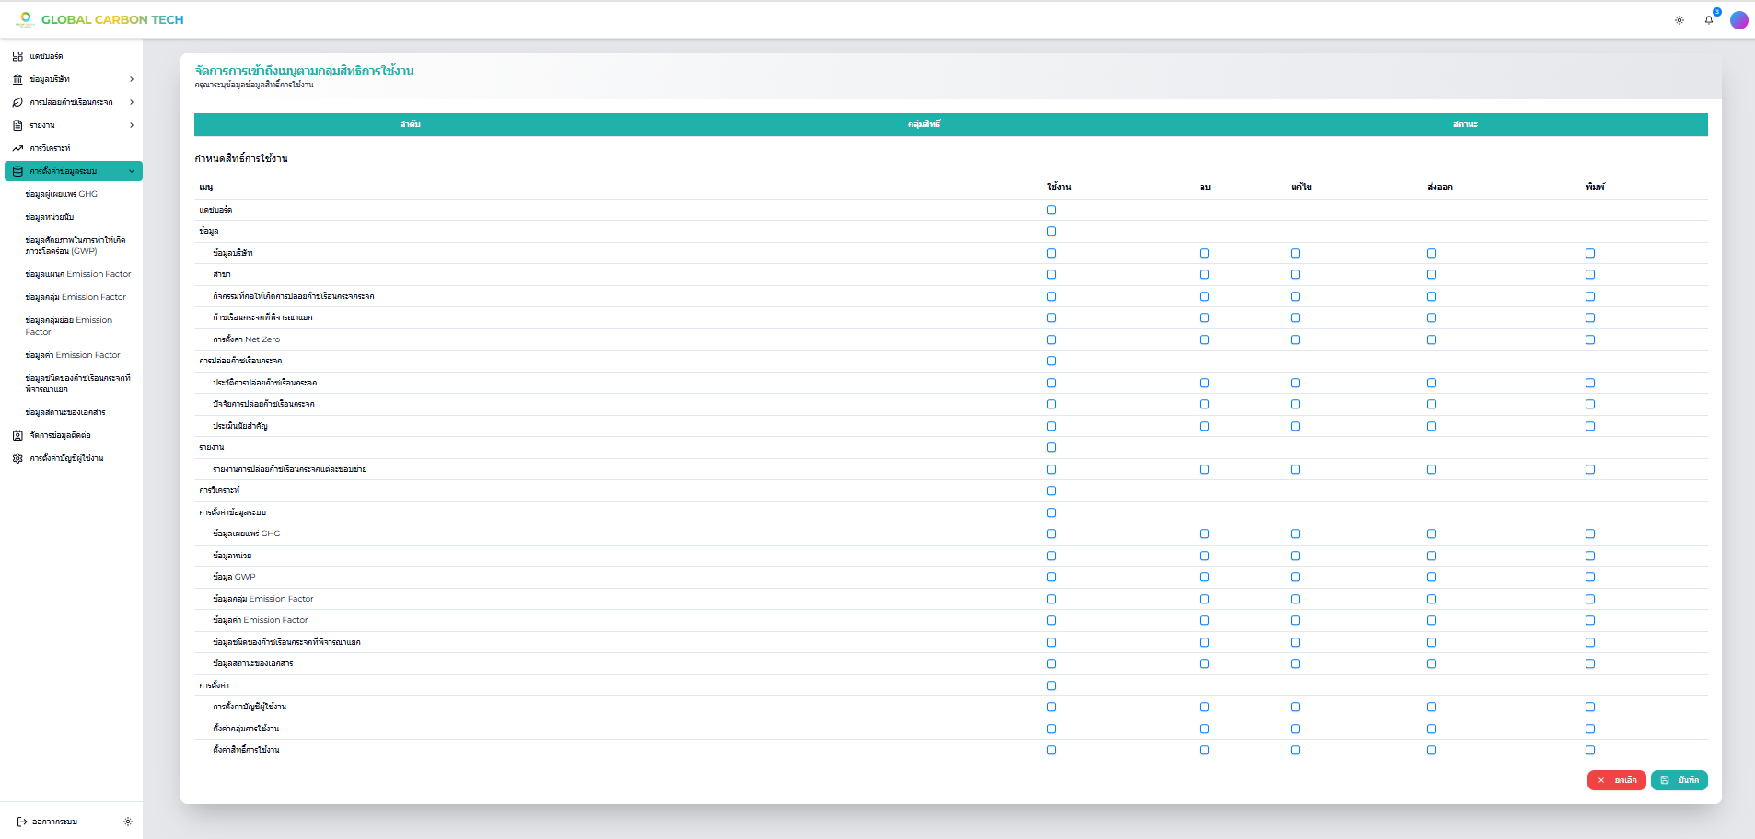Screen dimensions: 1755x839
Task: Tick พิมพ์ checkbox for การตั้งค่า Net Zero
Action: point(1590,339)
